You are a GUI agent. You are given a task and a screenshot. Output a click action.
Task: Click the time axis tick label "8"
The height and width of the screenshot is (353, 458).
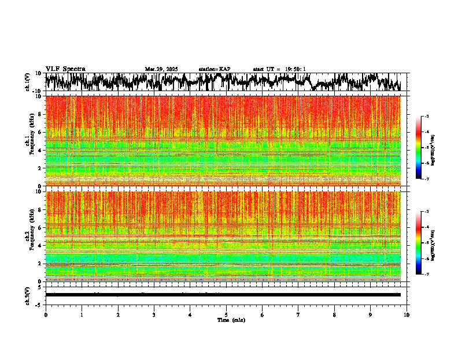pos(334,315)
